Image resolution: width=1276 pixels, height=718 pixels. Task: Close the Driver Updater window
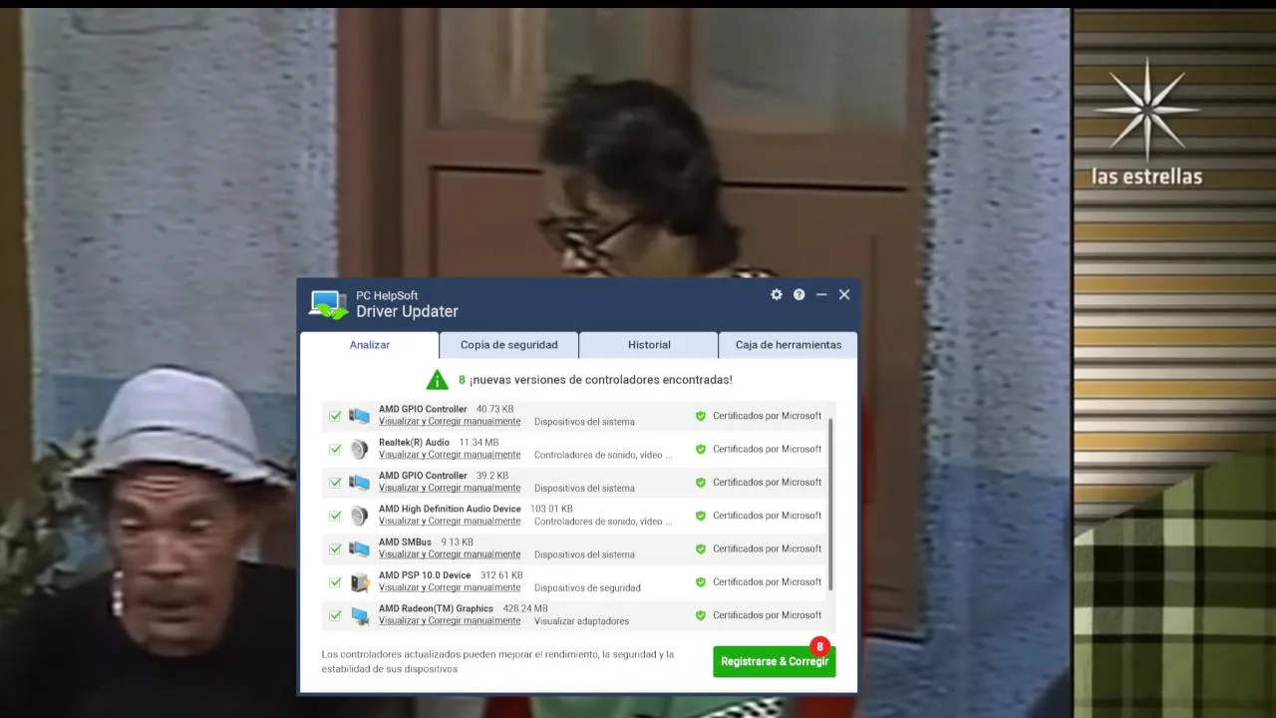point(844,294)
